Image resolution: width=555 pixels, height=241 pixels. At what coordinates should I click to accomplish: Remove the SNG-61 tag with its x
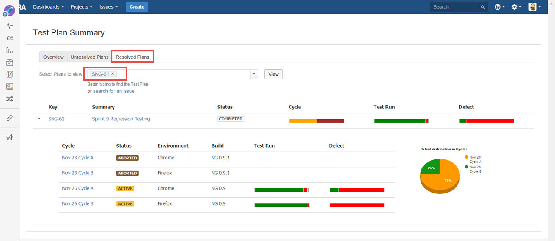click(112, 74)
